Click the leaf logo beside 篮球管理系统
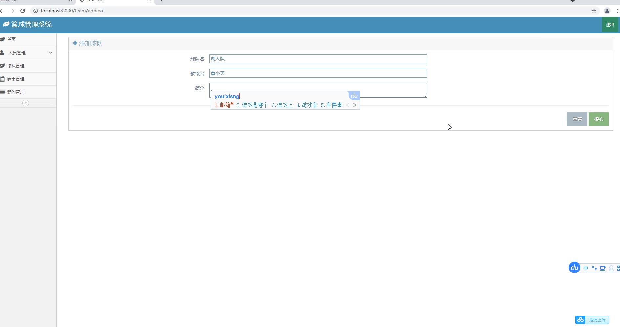The image size is (620, 327). [6, 24]
